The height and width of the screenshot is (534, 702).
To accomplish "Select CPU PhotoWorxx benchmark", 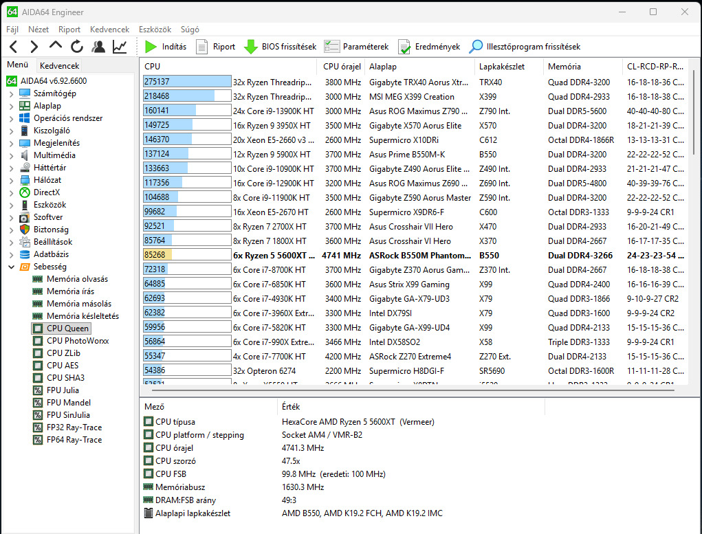I will (x=72, y=341).
